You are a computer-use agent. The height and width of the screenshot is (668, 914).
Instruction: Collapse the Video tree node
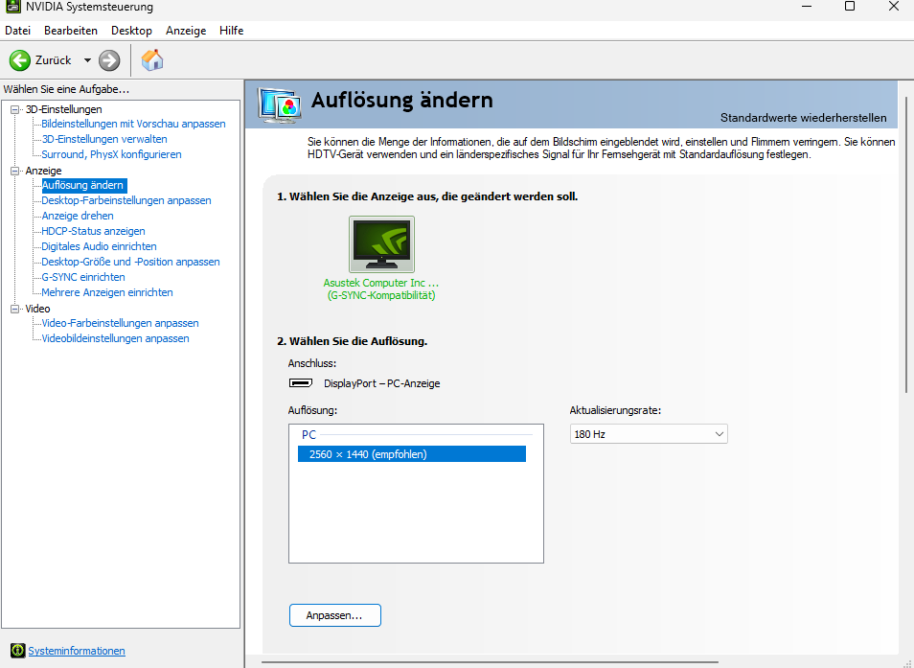tap(15, 309)
